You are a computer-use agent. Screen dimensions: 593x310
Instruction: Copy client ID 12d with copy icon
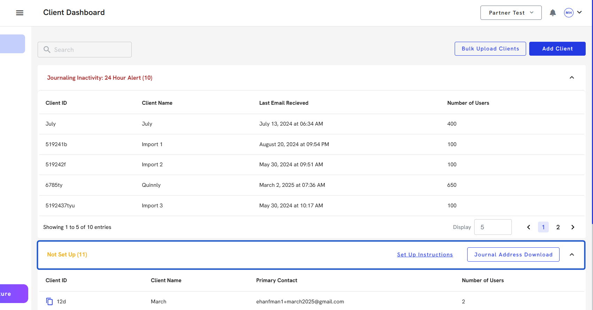click(x=49, y=301)
